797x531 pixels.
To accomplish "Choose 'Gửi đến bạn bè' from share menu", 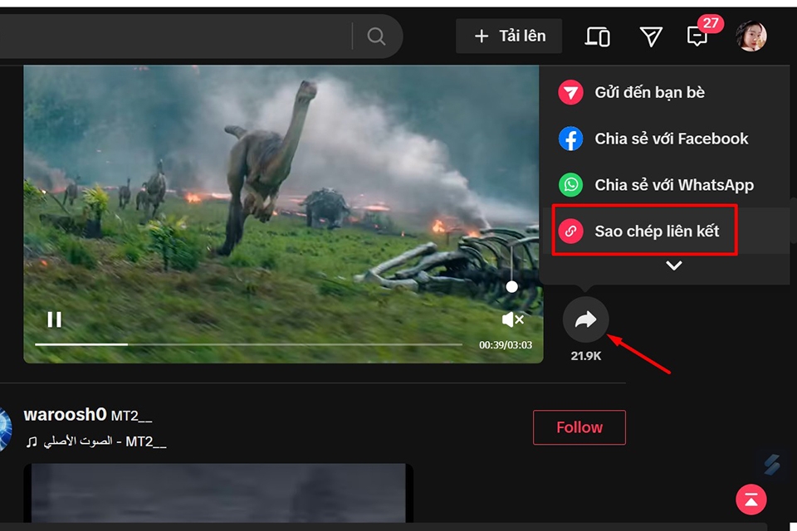I will (x=648, y=92).
